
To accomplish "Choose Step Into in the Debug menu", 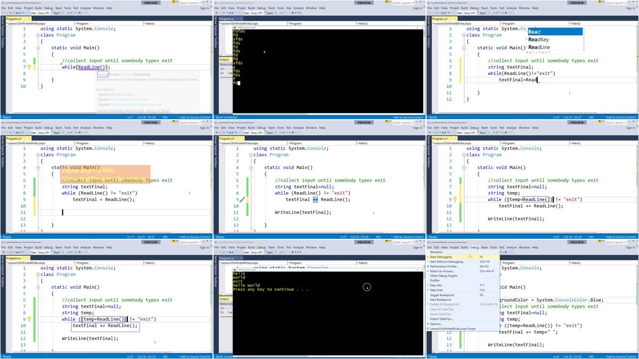I will click(464, 285).
